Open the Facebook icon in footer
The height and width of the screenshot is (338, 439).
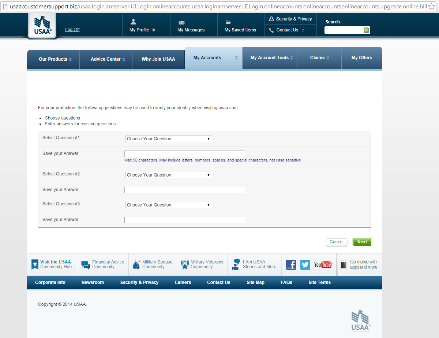[x=291, y=265]
